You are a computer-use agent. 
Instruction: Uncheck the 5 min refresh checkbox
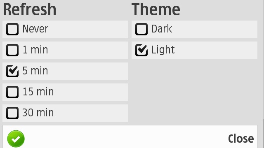12,71
